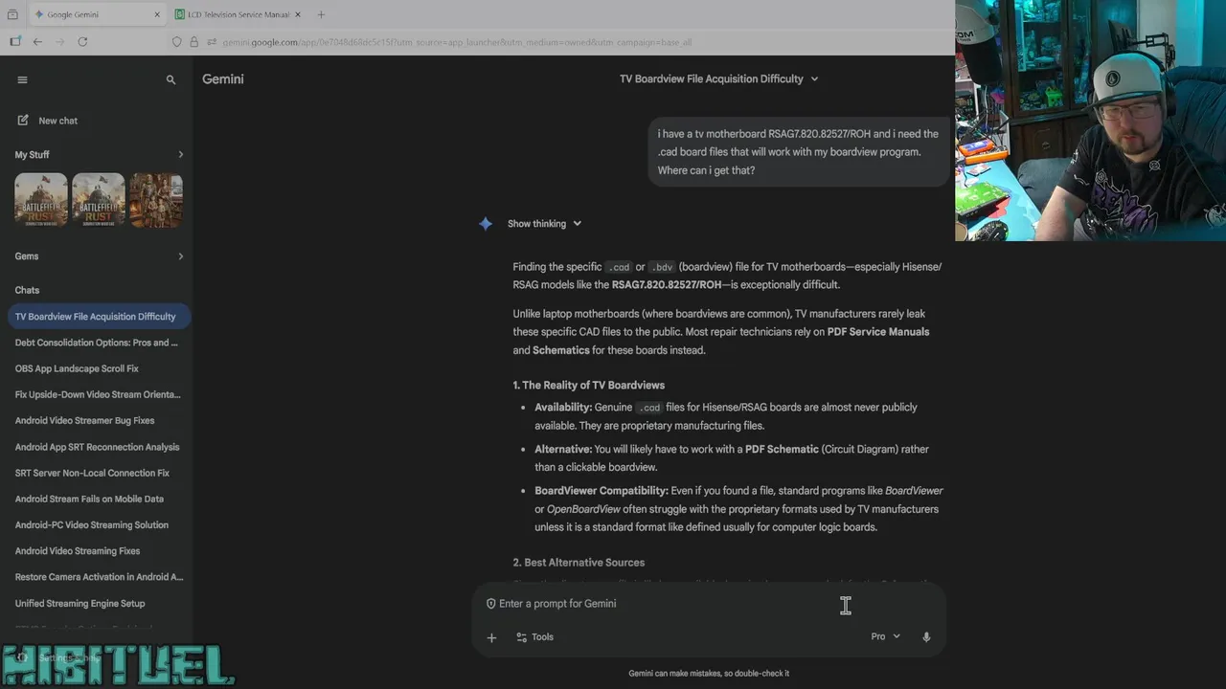Open the first Battlefield Rust thumbnail
Viewport: 1226px width, 689px height.
(x=41, y=200)
